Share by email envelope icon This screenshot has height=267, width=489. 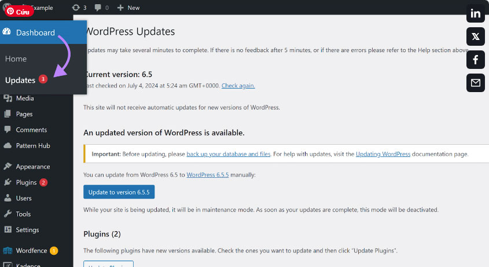point(475,83)
